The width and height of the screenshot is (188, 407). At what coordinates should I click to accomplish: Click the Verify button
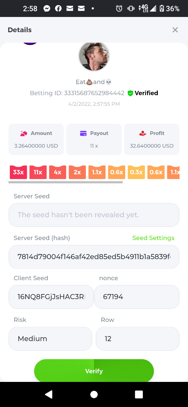point(94,371)
